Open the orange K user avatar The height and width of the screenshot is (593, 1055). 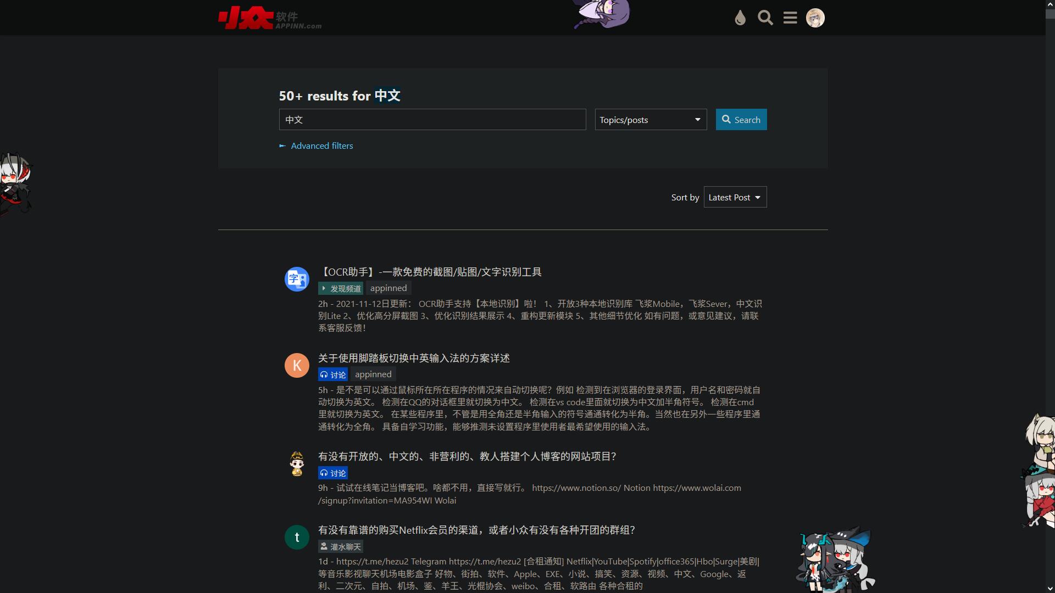297,366
